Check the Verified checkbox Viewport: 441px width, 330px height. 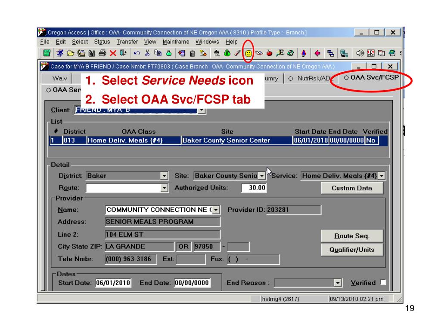(383, 282)
